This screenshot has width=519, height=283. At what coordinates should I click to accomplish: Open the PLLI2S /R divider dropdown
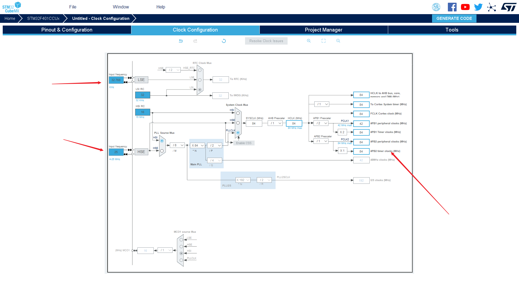[264, 180]
